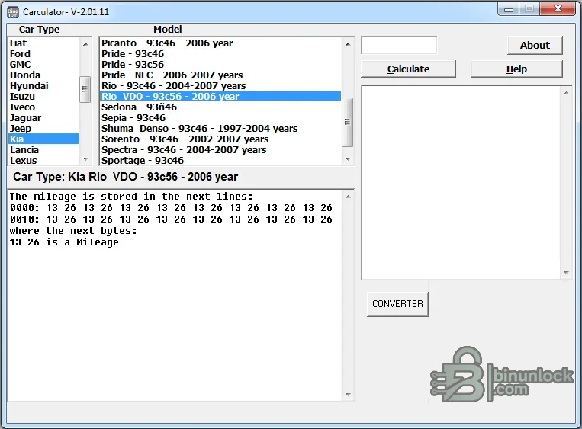582x429 pixels.
Task: Click mileage info box scroll down arrow
Action: point(348,395)
